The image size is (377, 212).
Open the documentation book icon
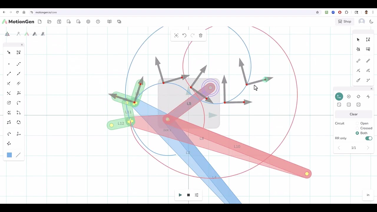[x=110, y=21]
